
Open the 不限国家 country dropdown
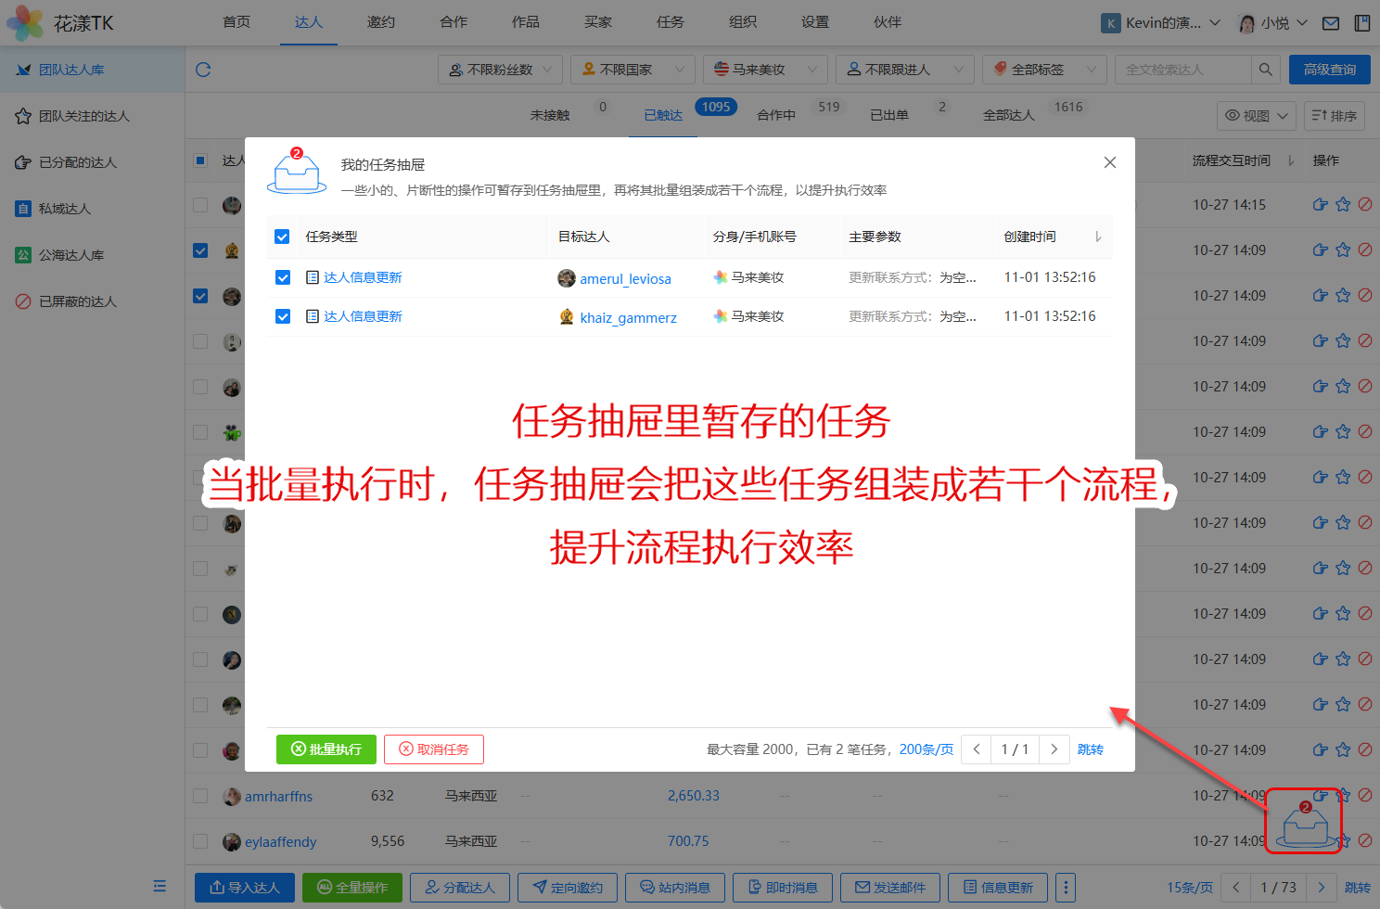(632, 70)
